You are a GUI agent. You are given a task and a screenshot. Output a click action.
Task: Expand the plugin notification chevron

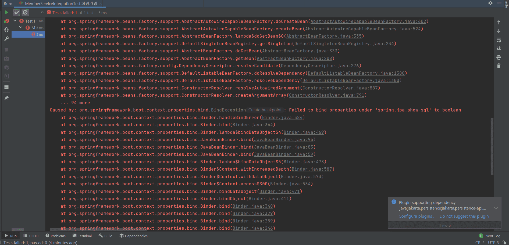pos(496,208)
